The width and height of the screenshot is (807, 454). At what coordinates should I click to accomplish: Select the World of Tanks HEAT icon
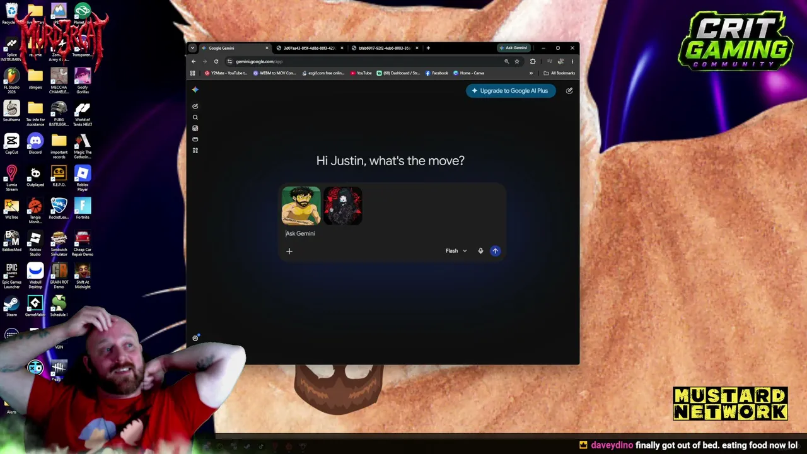(83, 113)
